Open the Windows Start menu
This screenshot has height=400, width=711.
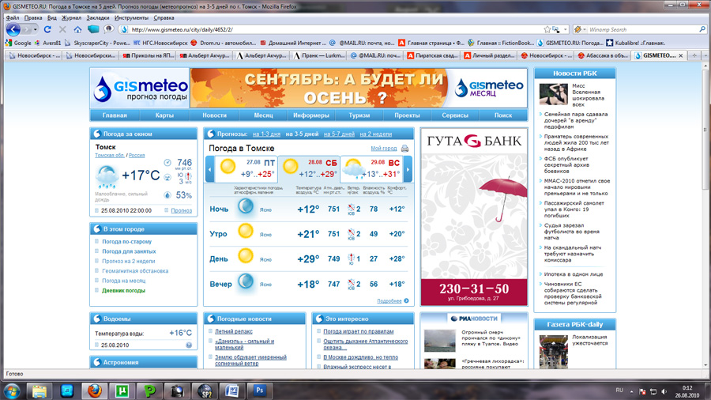(x=12, y=391)
